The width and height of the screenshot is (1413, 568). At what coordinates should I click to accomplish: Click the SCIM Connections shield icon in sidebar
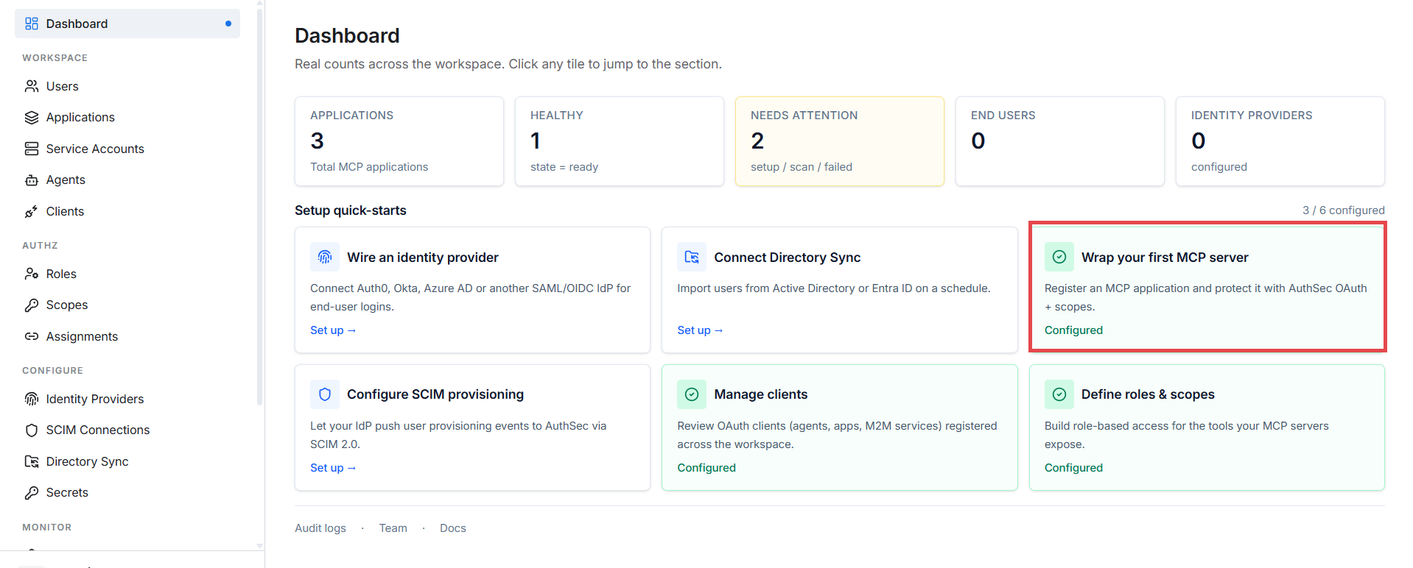coord(32,430)
